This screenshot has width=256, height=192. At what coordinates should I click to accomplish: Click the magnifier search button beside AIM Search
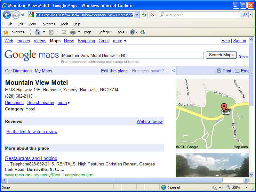[x=245, y=15]
